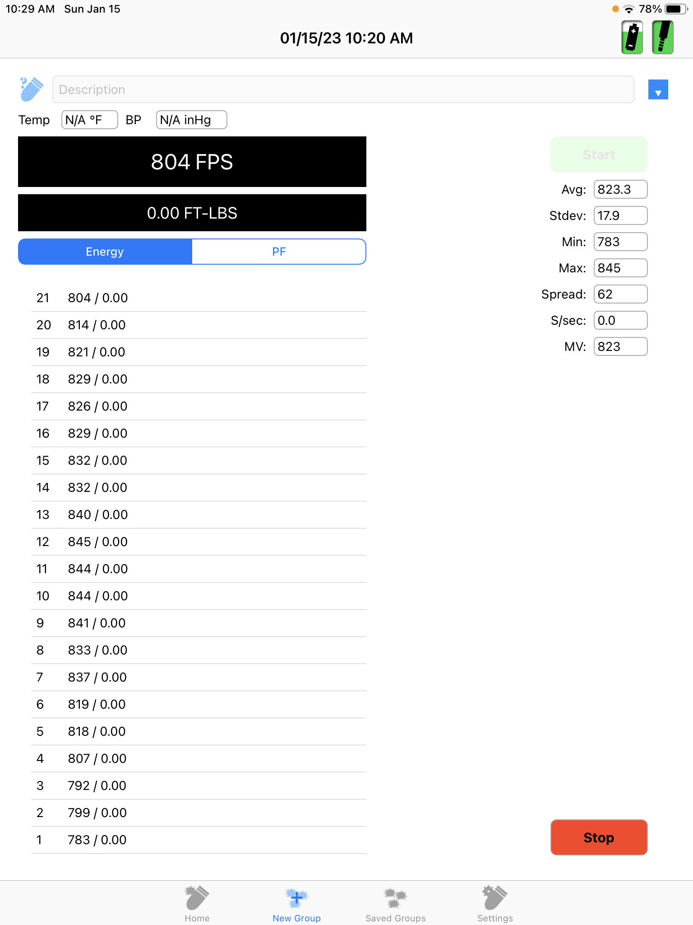Image resolution: width=693 pixels, height=925 pixels.
Task: Select shot 21 row with 804 fps
Action: click(x=199, y=298)
